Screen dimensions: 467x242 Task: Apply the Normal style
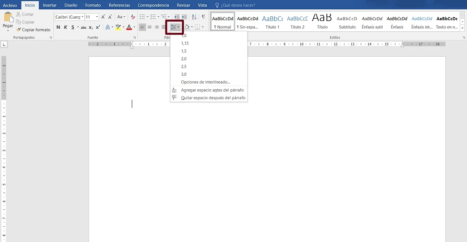(x=223, y=21)
